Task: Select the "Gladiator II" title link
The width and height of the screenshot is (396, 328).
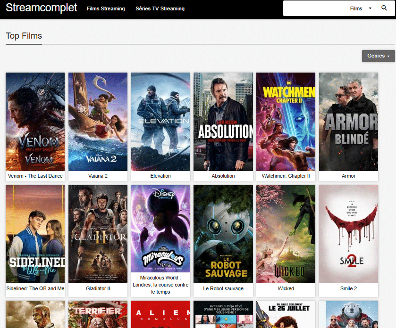Action: coord(98,288)
